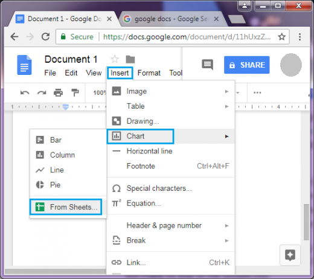Open the 100% zoom dropdown
Image resolution: width=314 pixels, height=279 pixels.
[100, 92]
